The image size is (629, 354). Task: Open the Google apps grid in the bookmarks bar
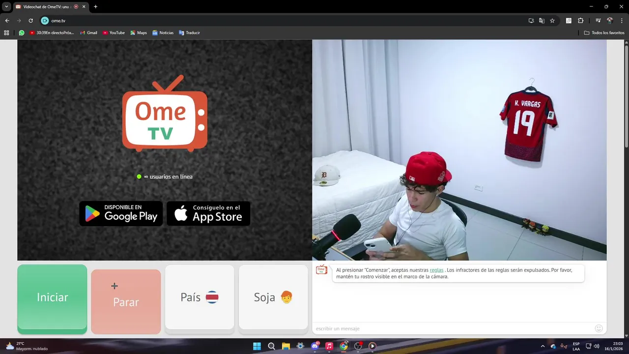[x=6, y=33]
